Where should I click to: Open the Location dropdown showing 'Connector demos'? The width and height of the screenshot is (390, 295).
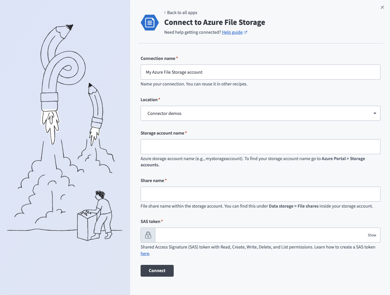pos(260,113)
